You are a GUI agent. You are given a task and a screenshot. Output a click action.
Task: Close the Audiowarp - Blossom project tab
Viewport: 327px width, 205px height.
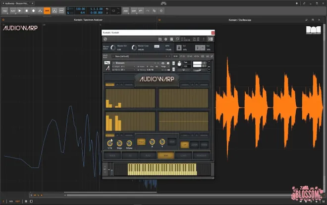pos(33,3)
